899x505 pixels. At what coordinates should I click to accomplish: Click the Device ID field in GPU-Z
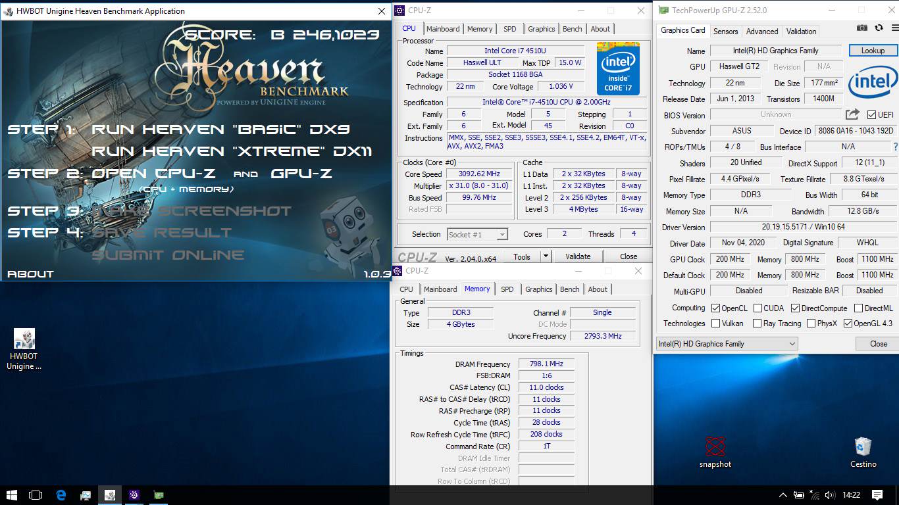[856, 131]
